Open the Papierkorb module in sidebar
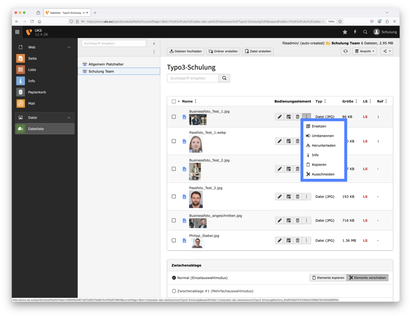Image resolution: width=411 pixels, height=316 pixels. pyautogui.click(x=37, y=92)
